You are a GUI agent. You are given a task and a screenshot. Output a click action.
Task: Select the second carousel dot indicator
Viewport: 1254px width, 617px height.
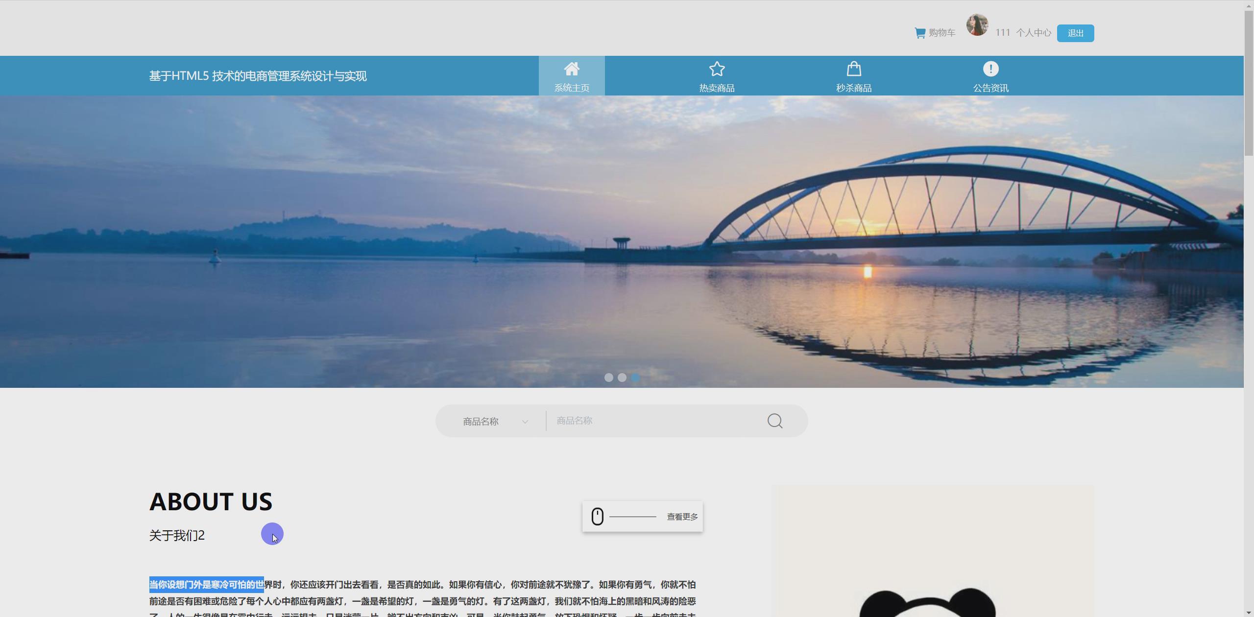622,378
